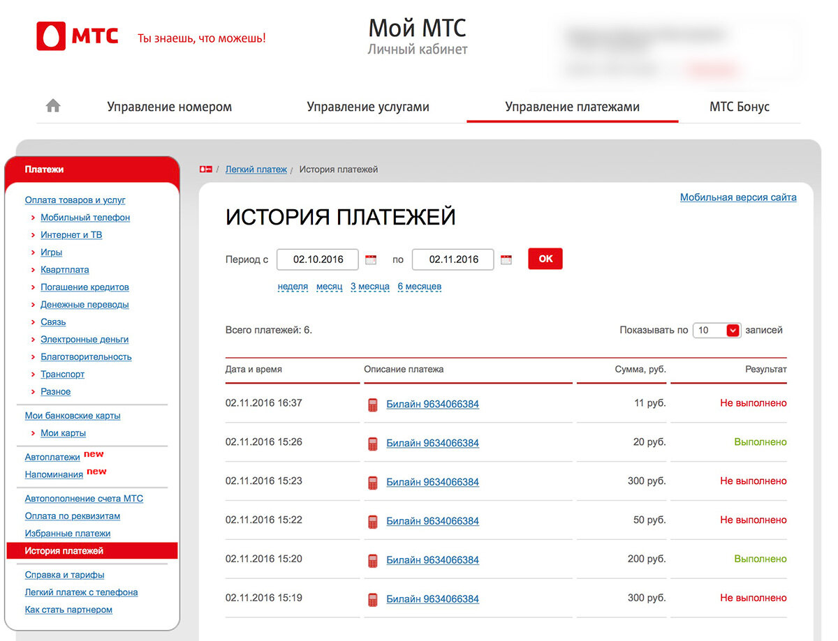Open the Электронные деньги category

84,340
